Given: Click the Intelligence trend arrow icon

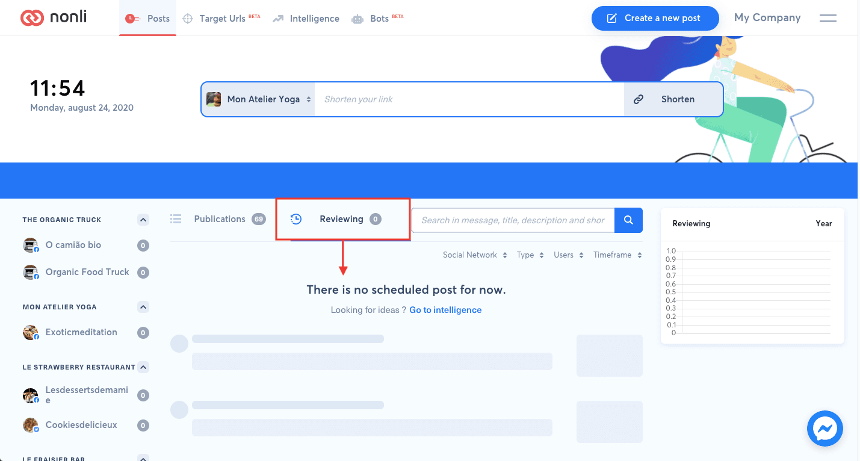Looking at the screenshot, I should tap(278, 19).
